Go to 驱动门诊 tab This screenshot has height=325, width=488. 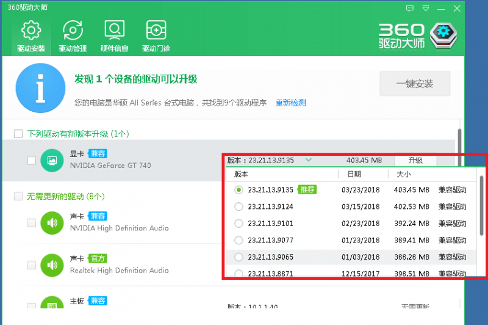pos(156,37)
